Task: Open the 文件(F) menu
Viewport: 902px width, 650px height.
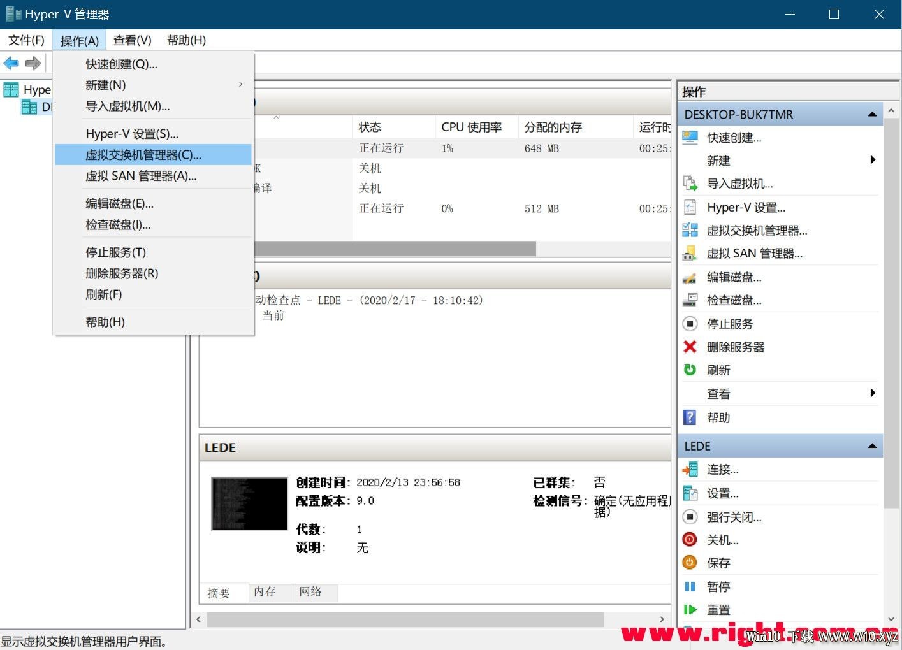Action: pyautogui.click(x=26, y=40)
